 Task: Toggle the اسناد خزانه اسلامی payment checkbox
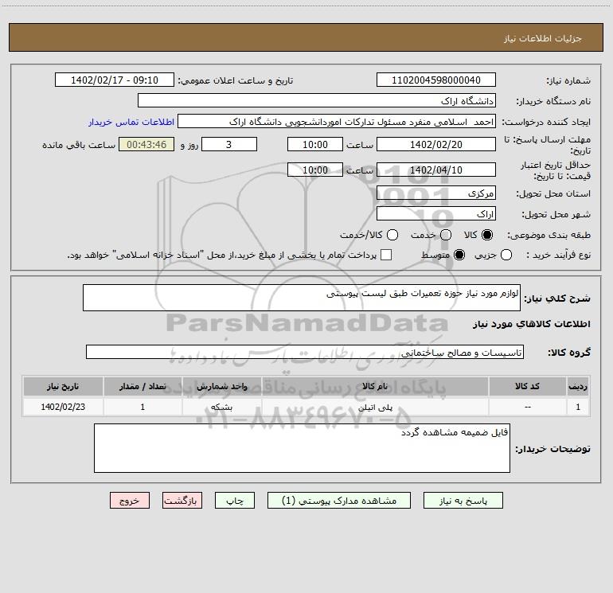click(x=386, y=255)
